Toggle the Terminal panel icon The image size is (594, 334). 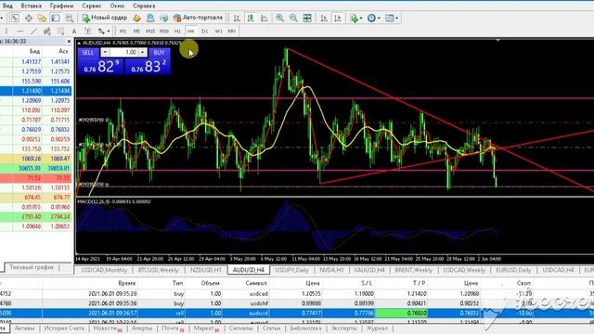coord(56,18)
